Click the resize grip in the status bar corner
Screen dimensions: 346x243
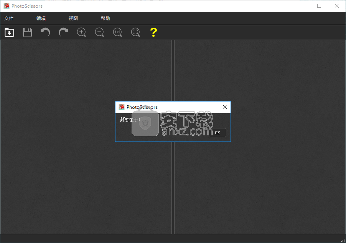343,240
